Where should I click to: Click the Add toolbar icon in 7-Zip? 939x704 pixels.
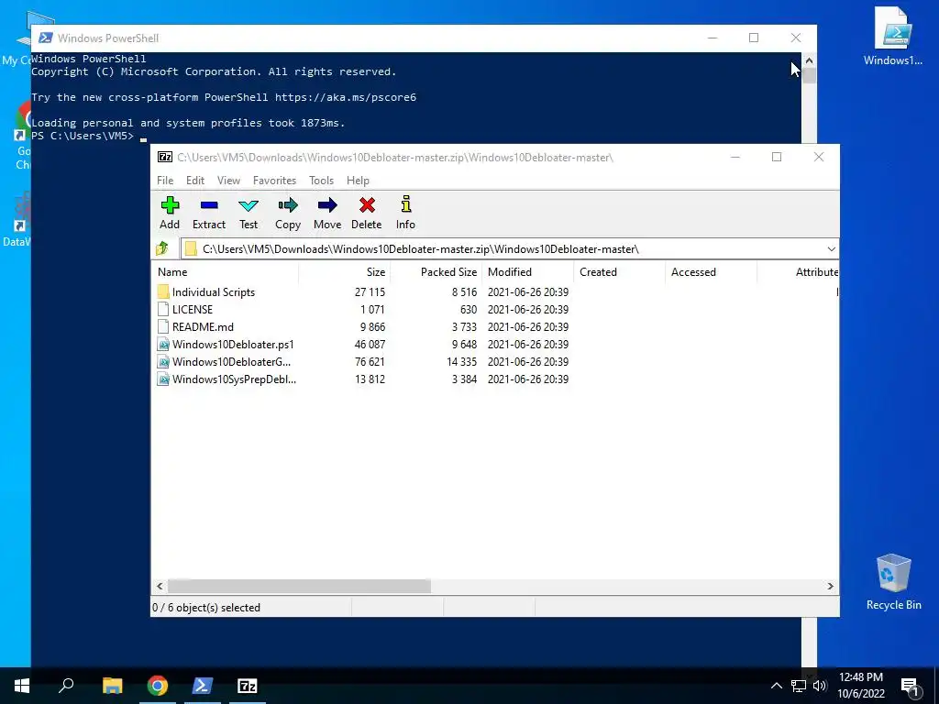click(170, 213)
